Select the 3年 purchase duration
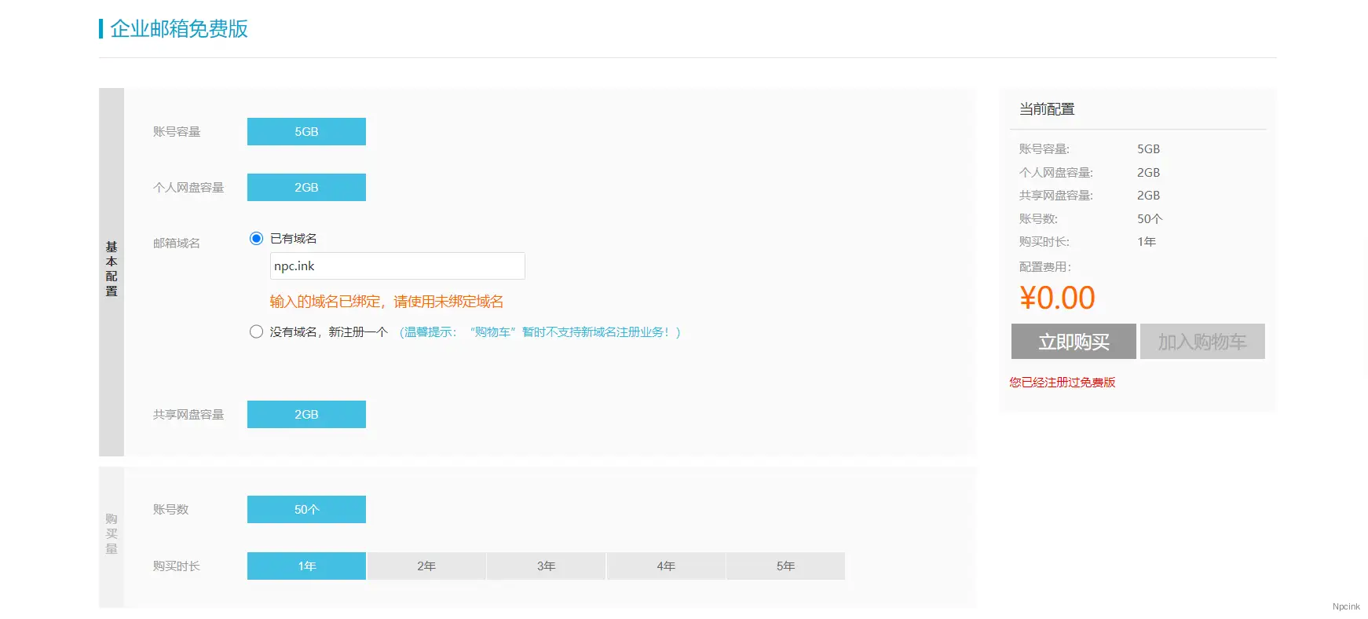The width and height of the screenshot is (1368, 619). (547, 566)
